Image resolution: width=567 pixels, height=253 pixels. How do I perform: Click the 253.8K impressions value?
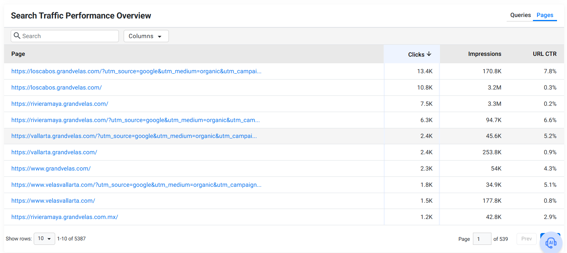492,152
